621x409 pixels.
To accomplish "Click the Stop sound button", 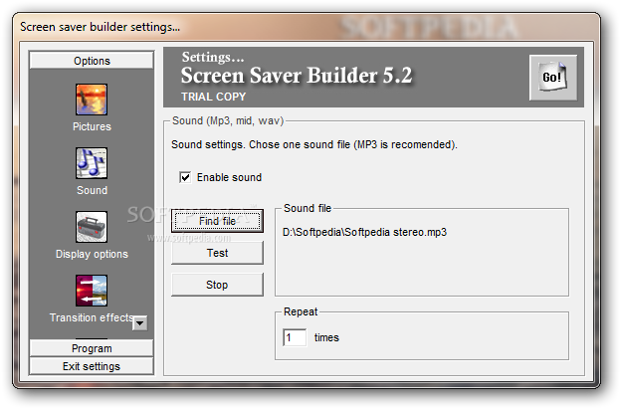I will (x=217, y=285).
